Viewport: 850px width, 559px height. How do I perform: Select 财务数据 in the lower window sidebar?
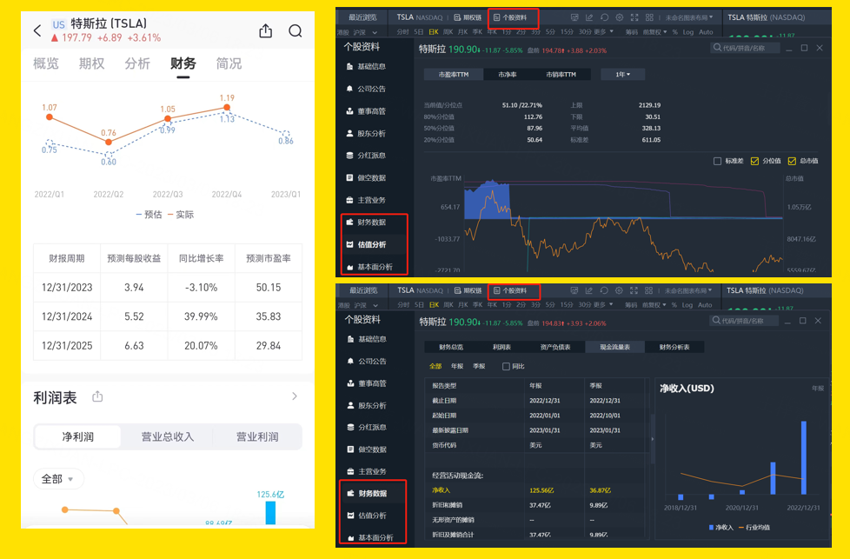click(x=367, y=494)
